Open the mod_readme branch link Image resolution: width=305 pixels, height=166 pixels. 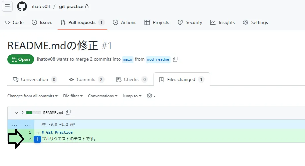(x=158, y=59)
